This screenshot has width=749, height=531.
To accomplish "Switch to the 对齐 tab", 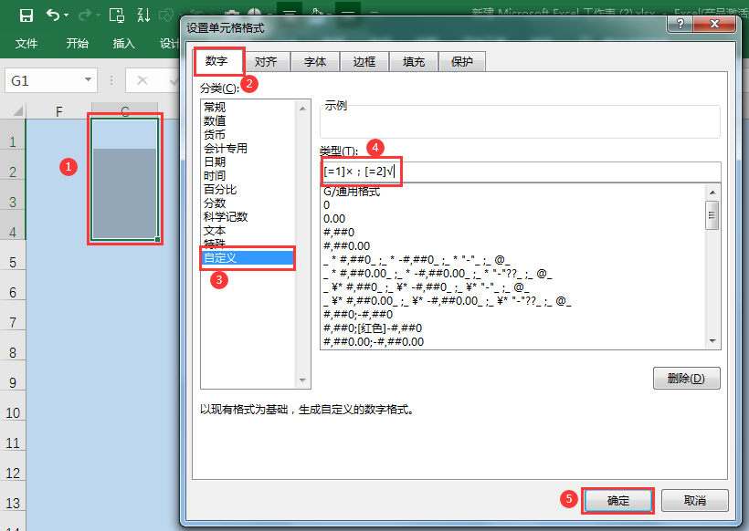I will (x=266, y=61).
